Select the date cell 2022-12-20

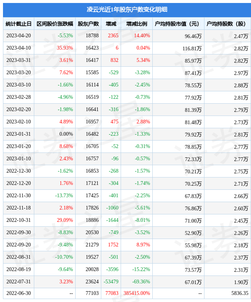click(19, 183)
